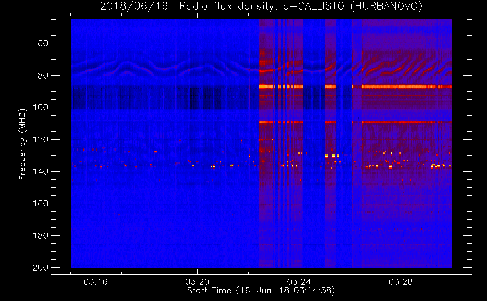
Task: Click the 80 frequency tick label
Action: [x=43, y=76]
